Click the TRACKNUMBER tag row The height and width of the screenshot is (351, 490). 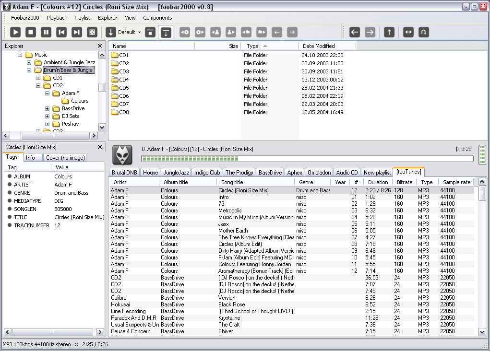point(54,225)
